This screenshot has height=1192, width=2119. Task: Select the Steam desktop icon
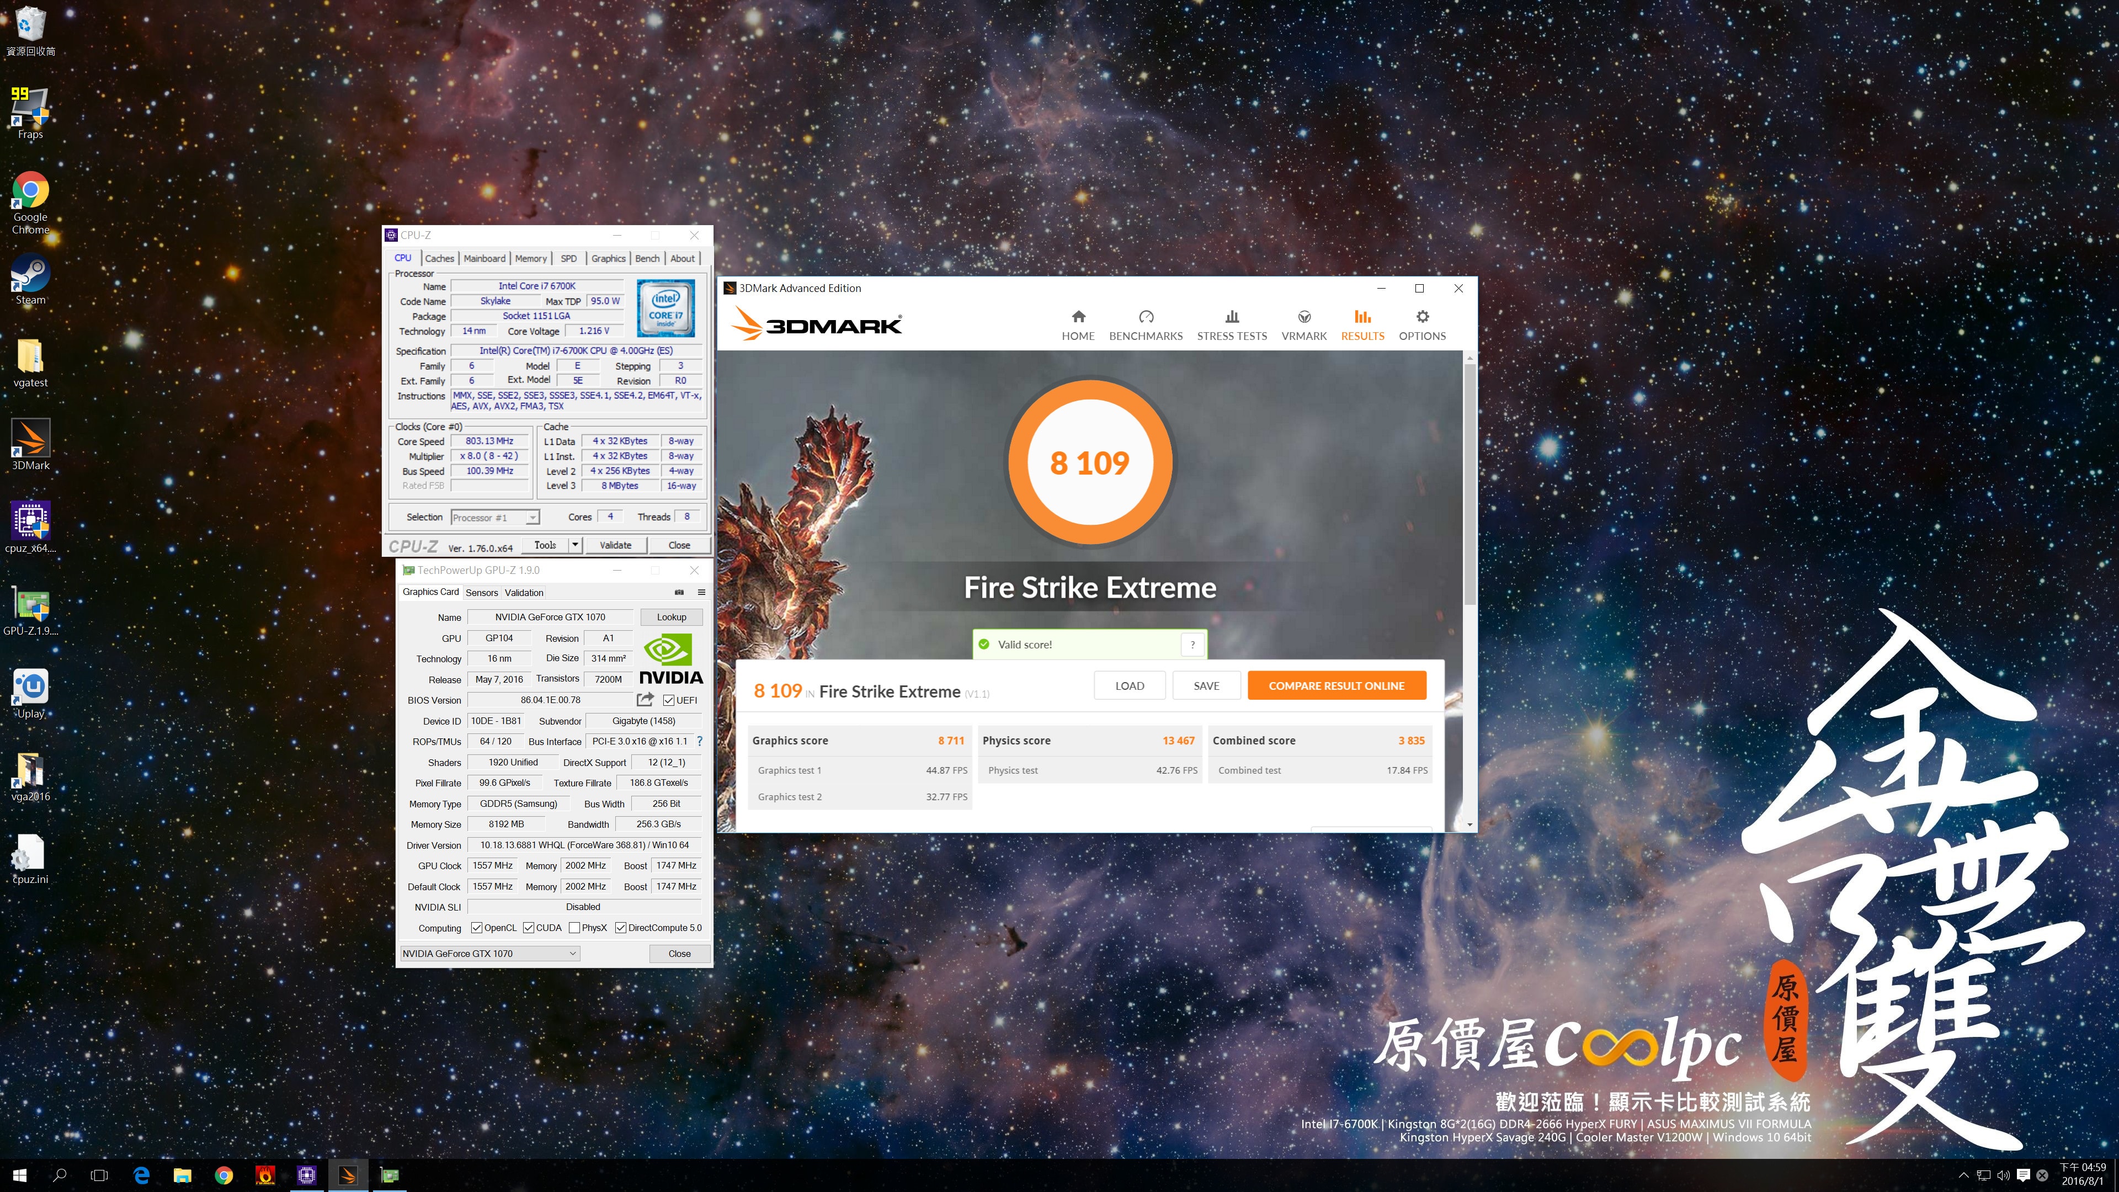coord(30,280)
